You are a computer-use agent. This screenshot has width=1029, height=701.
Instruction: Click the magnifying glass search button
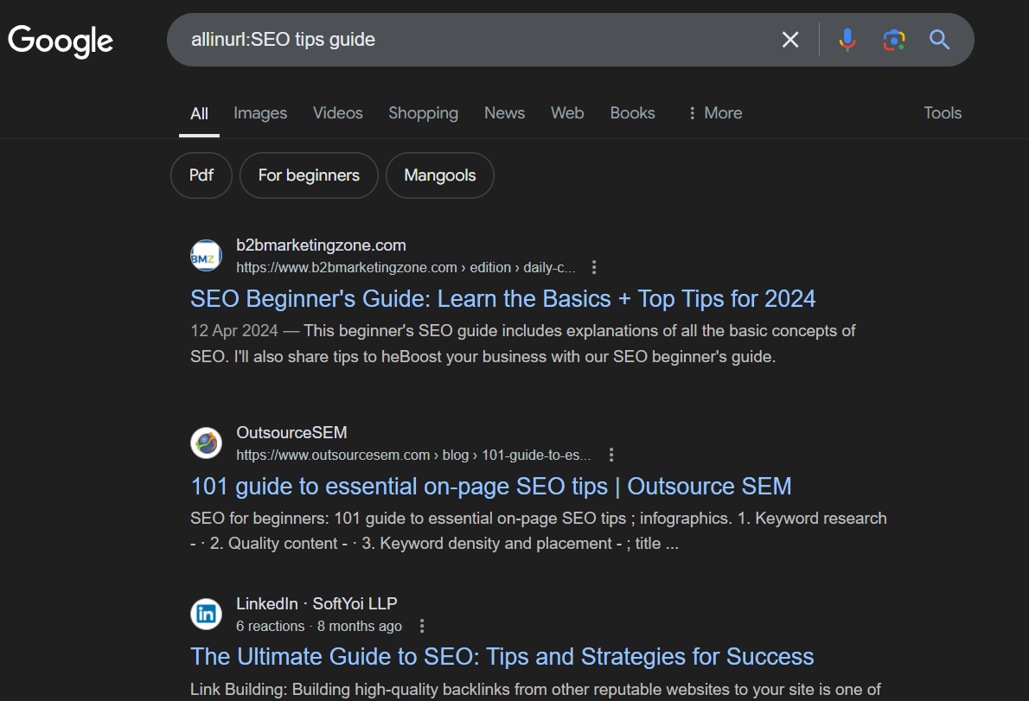click(939, 40)
